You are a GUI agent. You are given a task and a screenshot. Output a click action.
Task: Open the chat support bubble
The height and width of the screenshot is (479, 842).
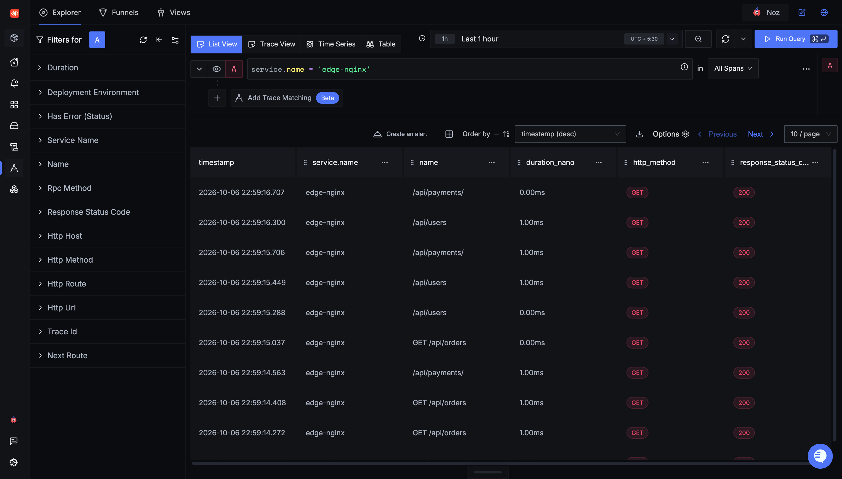click(820, 456)
